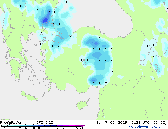Image resolution: width=168 pixels, height=129 pixels.
Task: Click the "(00+93)" forecast offset text
Action: [159, 123]
